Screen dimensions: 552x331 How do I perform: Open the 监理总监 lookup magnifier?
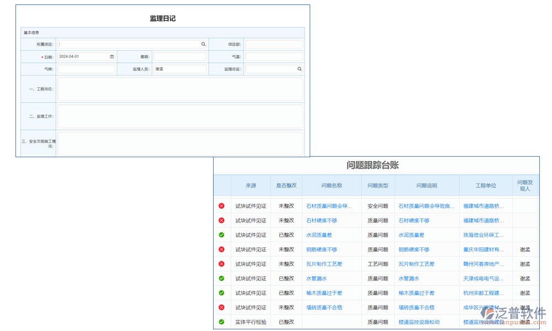tap(299, 68)
